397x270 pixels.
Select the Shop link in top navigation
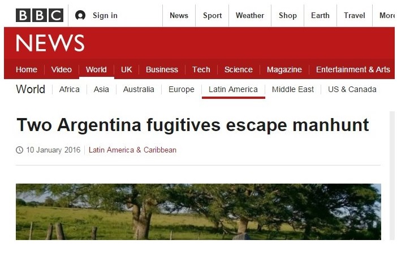pos(288,15)
